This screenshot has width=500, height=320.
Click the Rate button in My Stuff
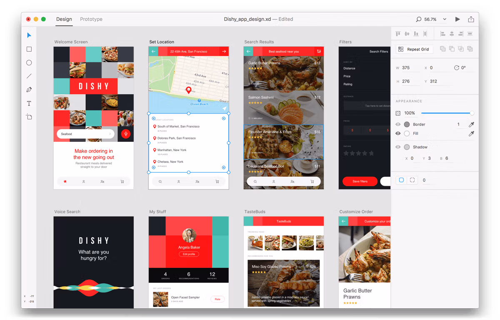click(x=217, y=299)
